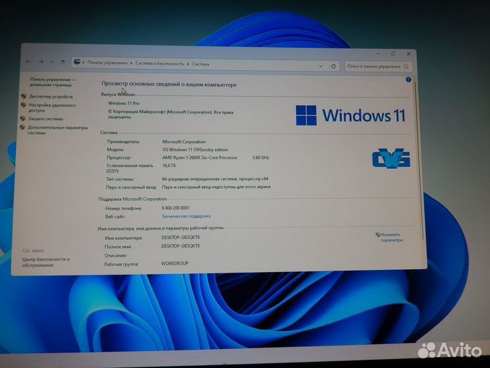
Task: Close the System window
Action: 408,54
